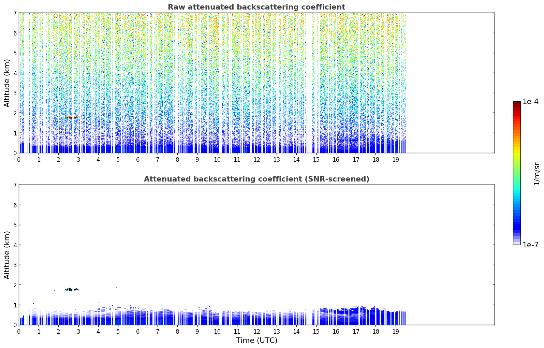
Task: Click the red cloud spot in raw plot
Action: [72, 117]
